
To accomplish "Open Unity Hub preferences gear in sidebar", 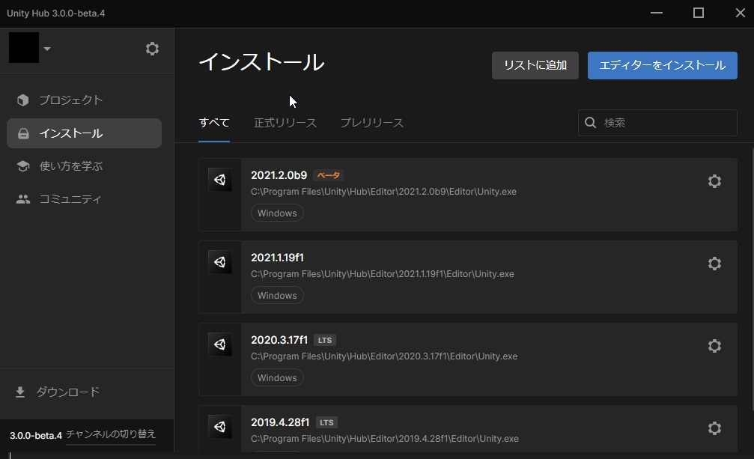I will click(x=152, y=49).
